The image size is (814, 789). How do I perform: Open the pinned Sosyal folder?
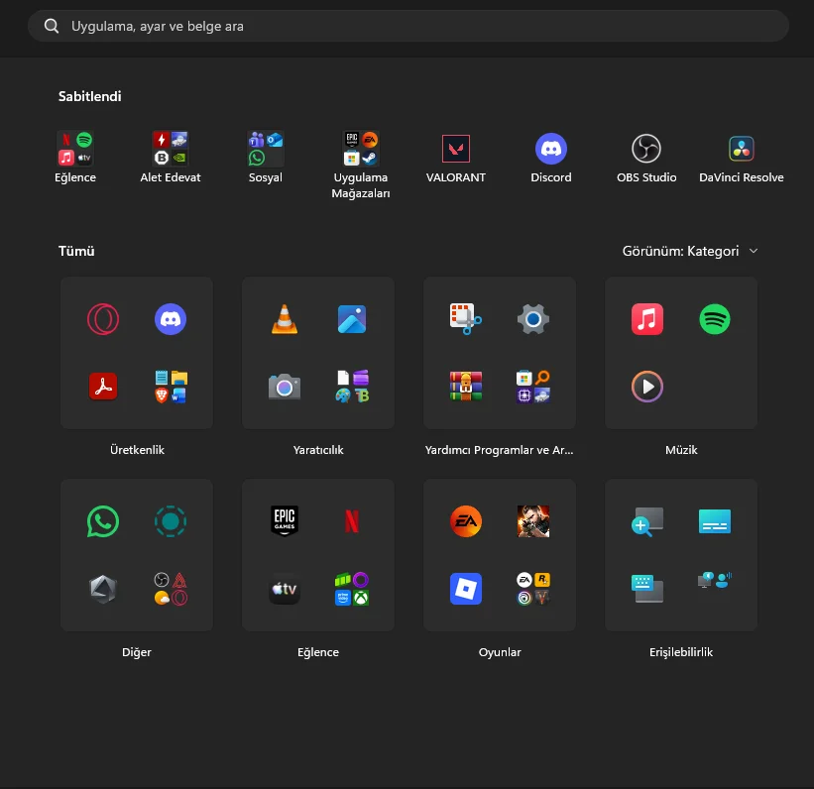click(266, 149)
